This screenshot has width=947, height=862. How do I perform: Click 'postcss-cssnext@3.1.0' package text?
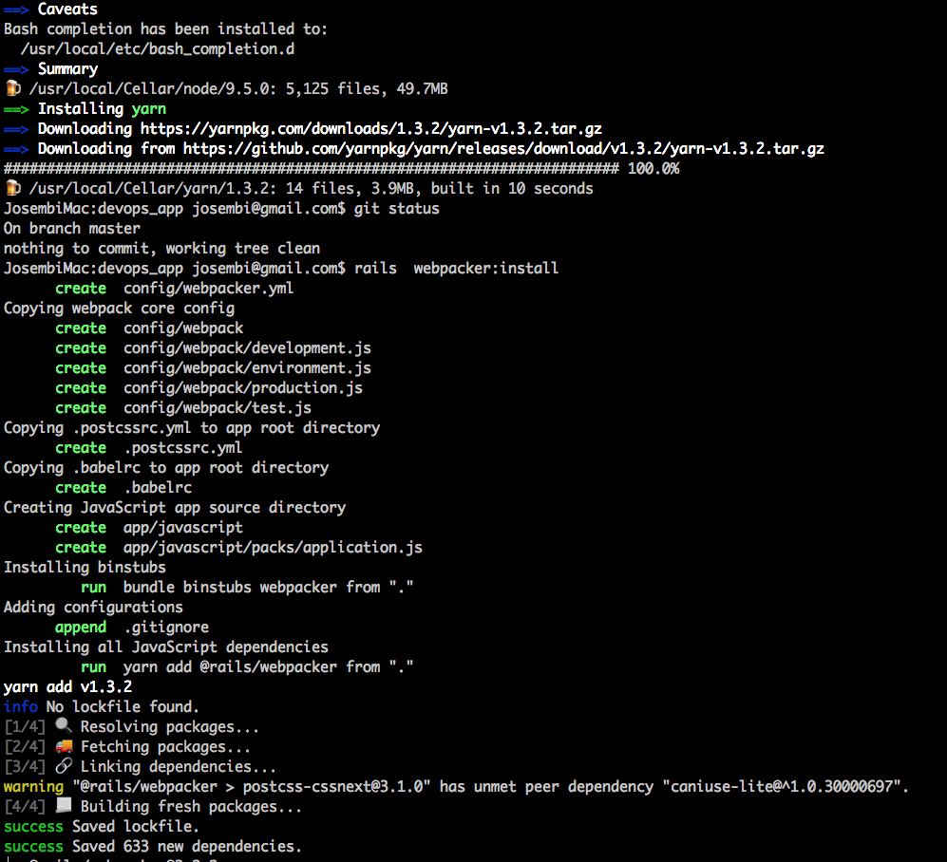[332, 786]
